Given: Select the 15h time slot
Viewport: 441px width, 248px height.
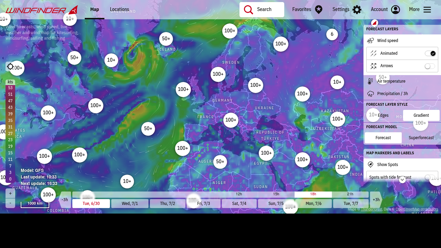Looking at the screenshot, I should [276, 194].
